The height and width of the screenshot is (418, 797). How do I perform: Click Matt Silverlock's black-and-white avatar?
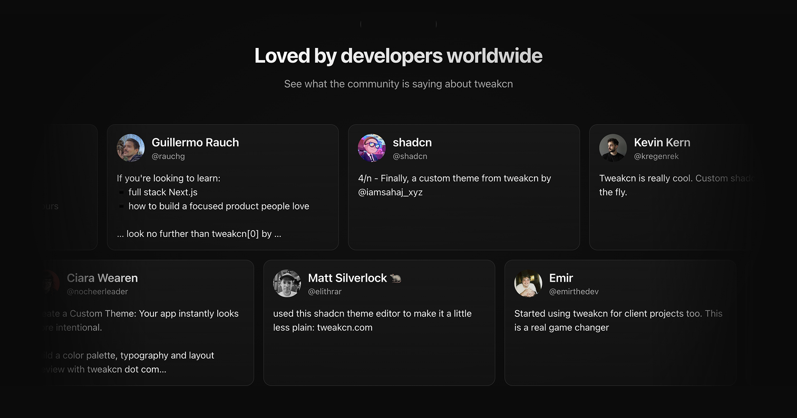point(287,284)
